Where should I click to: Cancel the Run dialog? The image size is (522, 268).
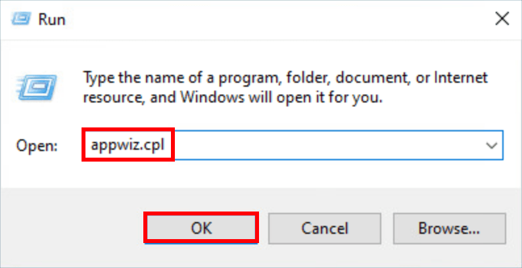coord(325,228)
